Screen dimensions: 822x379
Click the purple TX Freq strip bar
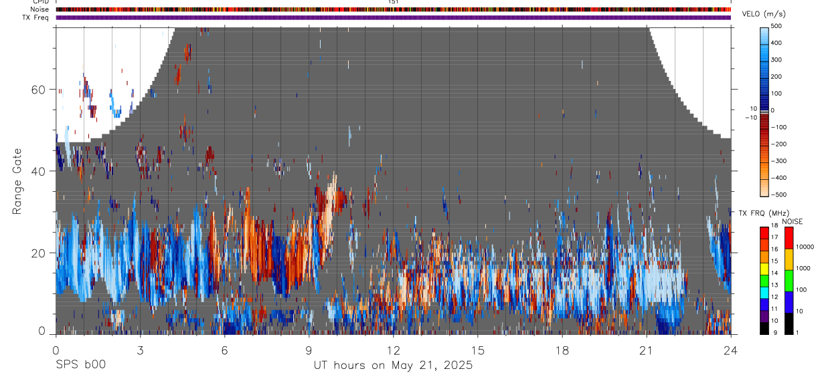(393, 17)
